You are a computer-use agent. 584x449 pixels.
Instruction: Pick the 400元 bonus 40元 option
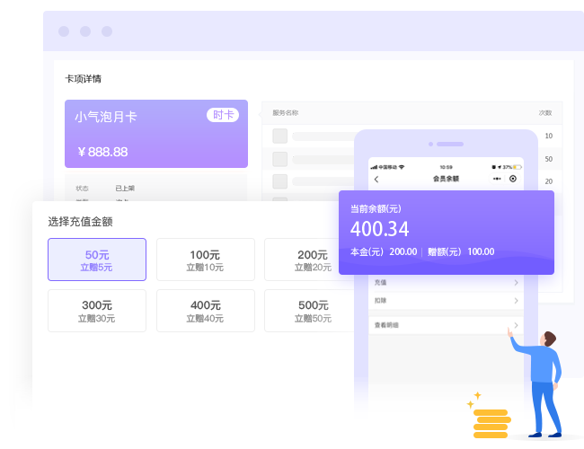(x=205, y=311)
